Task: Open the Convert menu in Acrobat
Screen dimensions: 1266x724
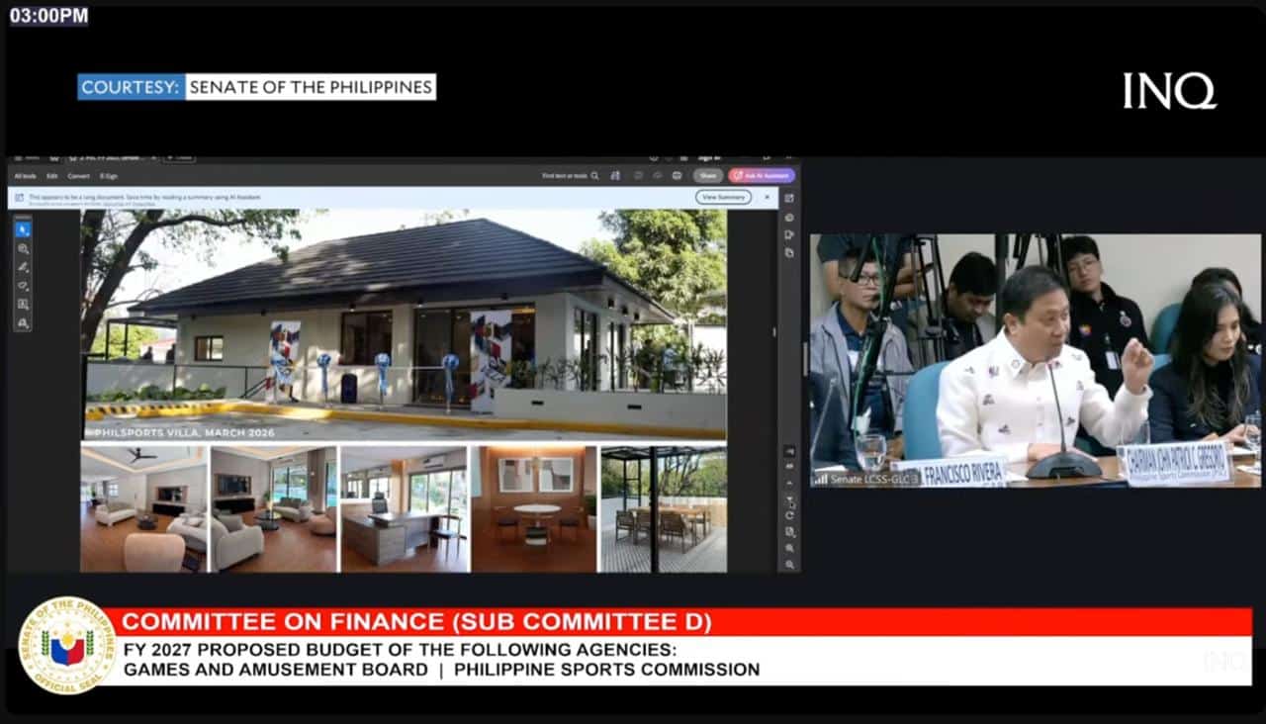Action: tap(78, 176)
